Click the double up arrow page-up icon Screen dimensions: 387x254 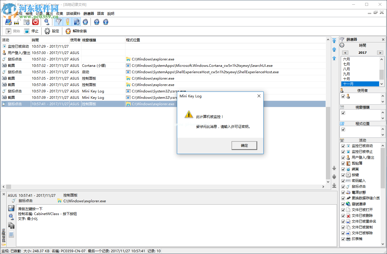click(334, 49)
